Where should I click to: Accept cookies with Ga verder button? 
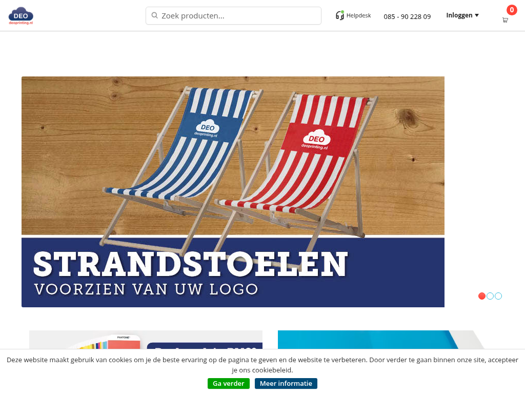228,383
